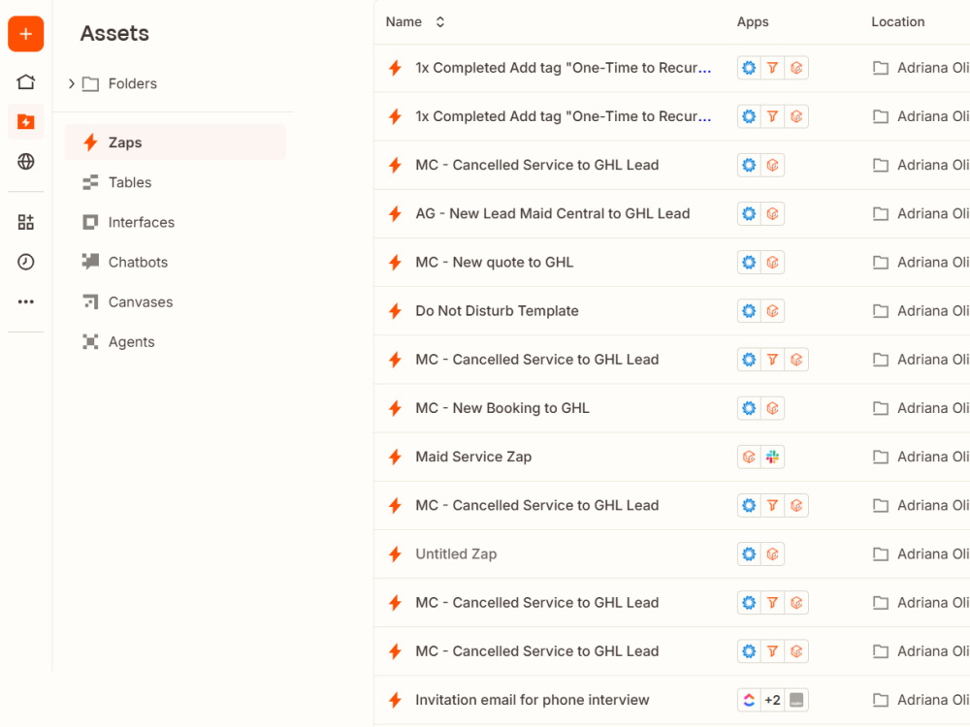Click the Location column header

897,21
